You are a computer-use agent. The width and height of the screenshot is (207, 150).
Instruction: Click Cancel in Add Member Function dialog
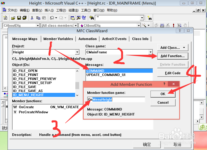pyautogui.click(x=163, y=102)
